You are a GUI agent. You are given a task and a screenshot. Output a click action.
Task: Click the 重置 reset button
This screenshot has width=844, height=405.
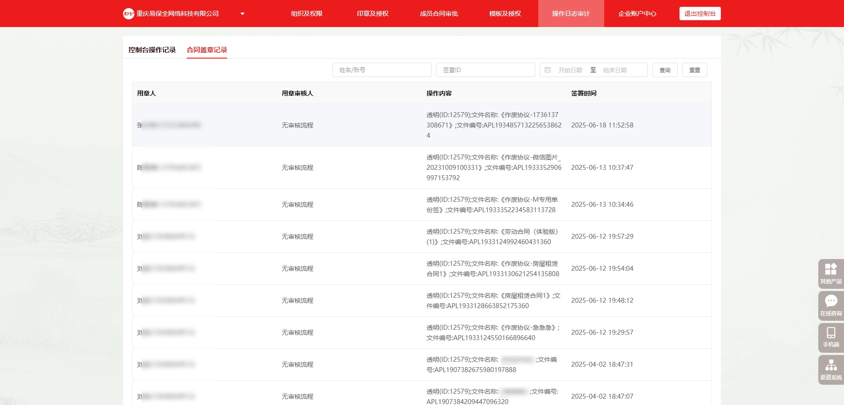click(x=694, y=70)
